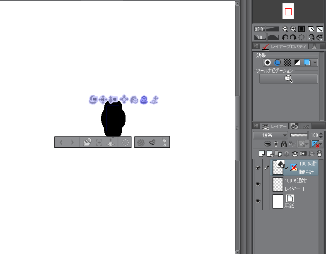Click the focus on editing target bracket icon
This screenshot has width=326, height=254.
click(x=99, y=142)
